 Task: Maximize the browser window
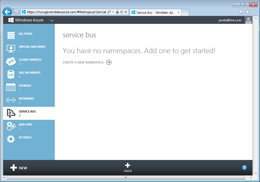point(245,5)
